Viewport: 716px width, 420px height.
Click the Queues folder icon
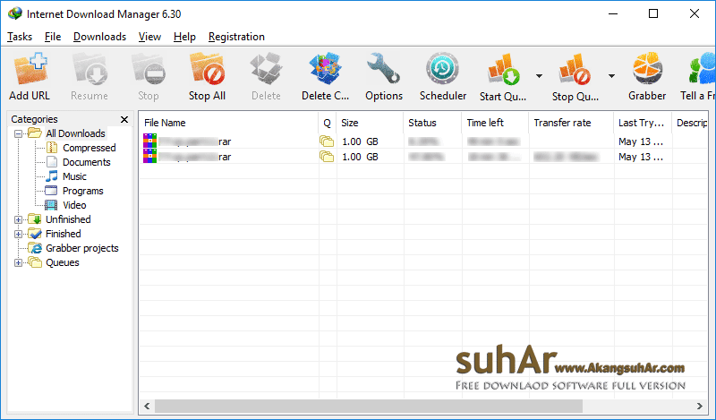[35, 262]
